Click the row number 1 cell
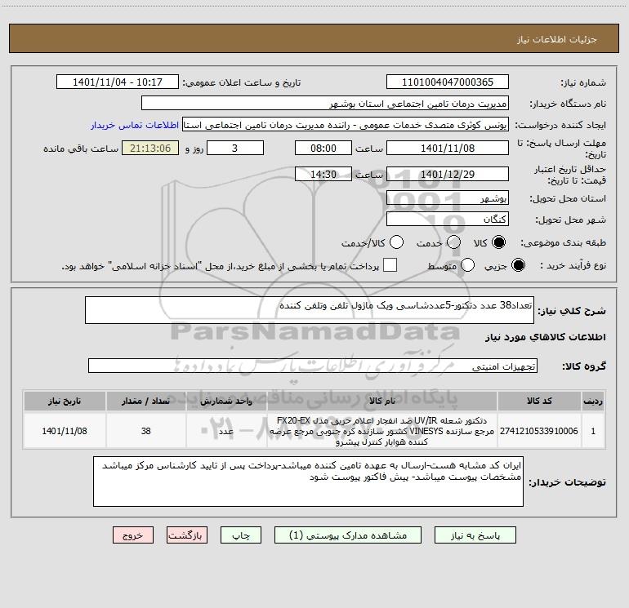 click(x=593, y=431)
